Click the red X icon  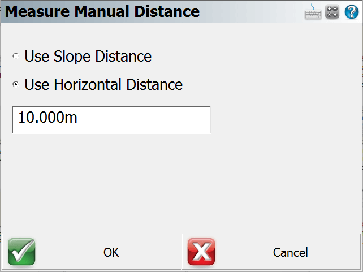coord(201,252)
